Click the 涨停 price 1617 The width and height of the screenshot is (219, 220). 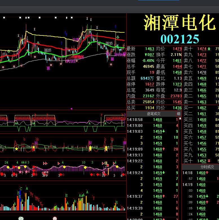(150, 84)
